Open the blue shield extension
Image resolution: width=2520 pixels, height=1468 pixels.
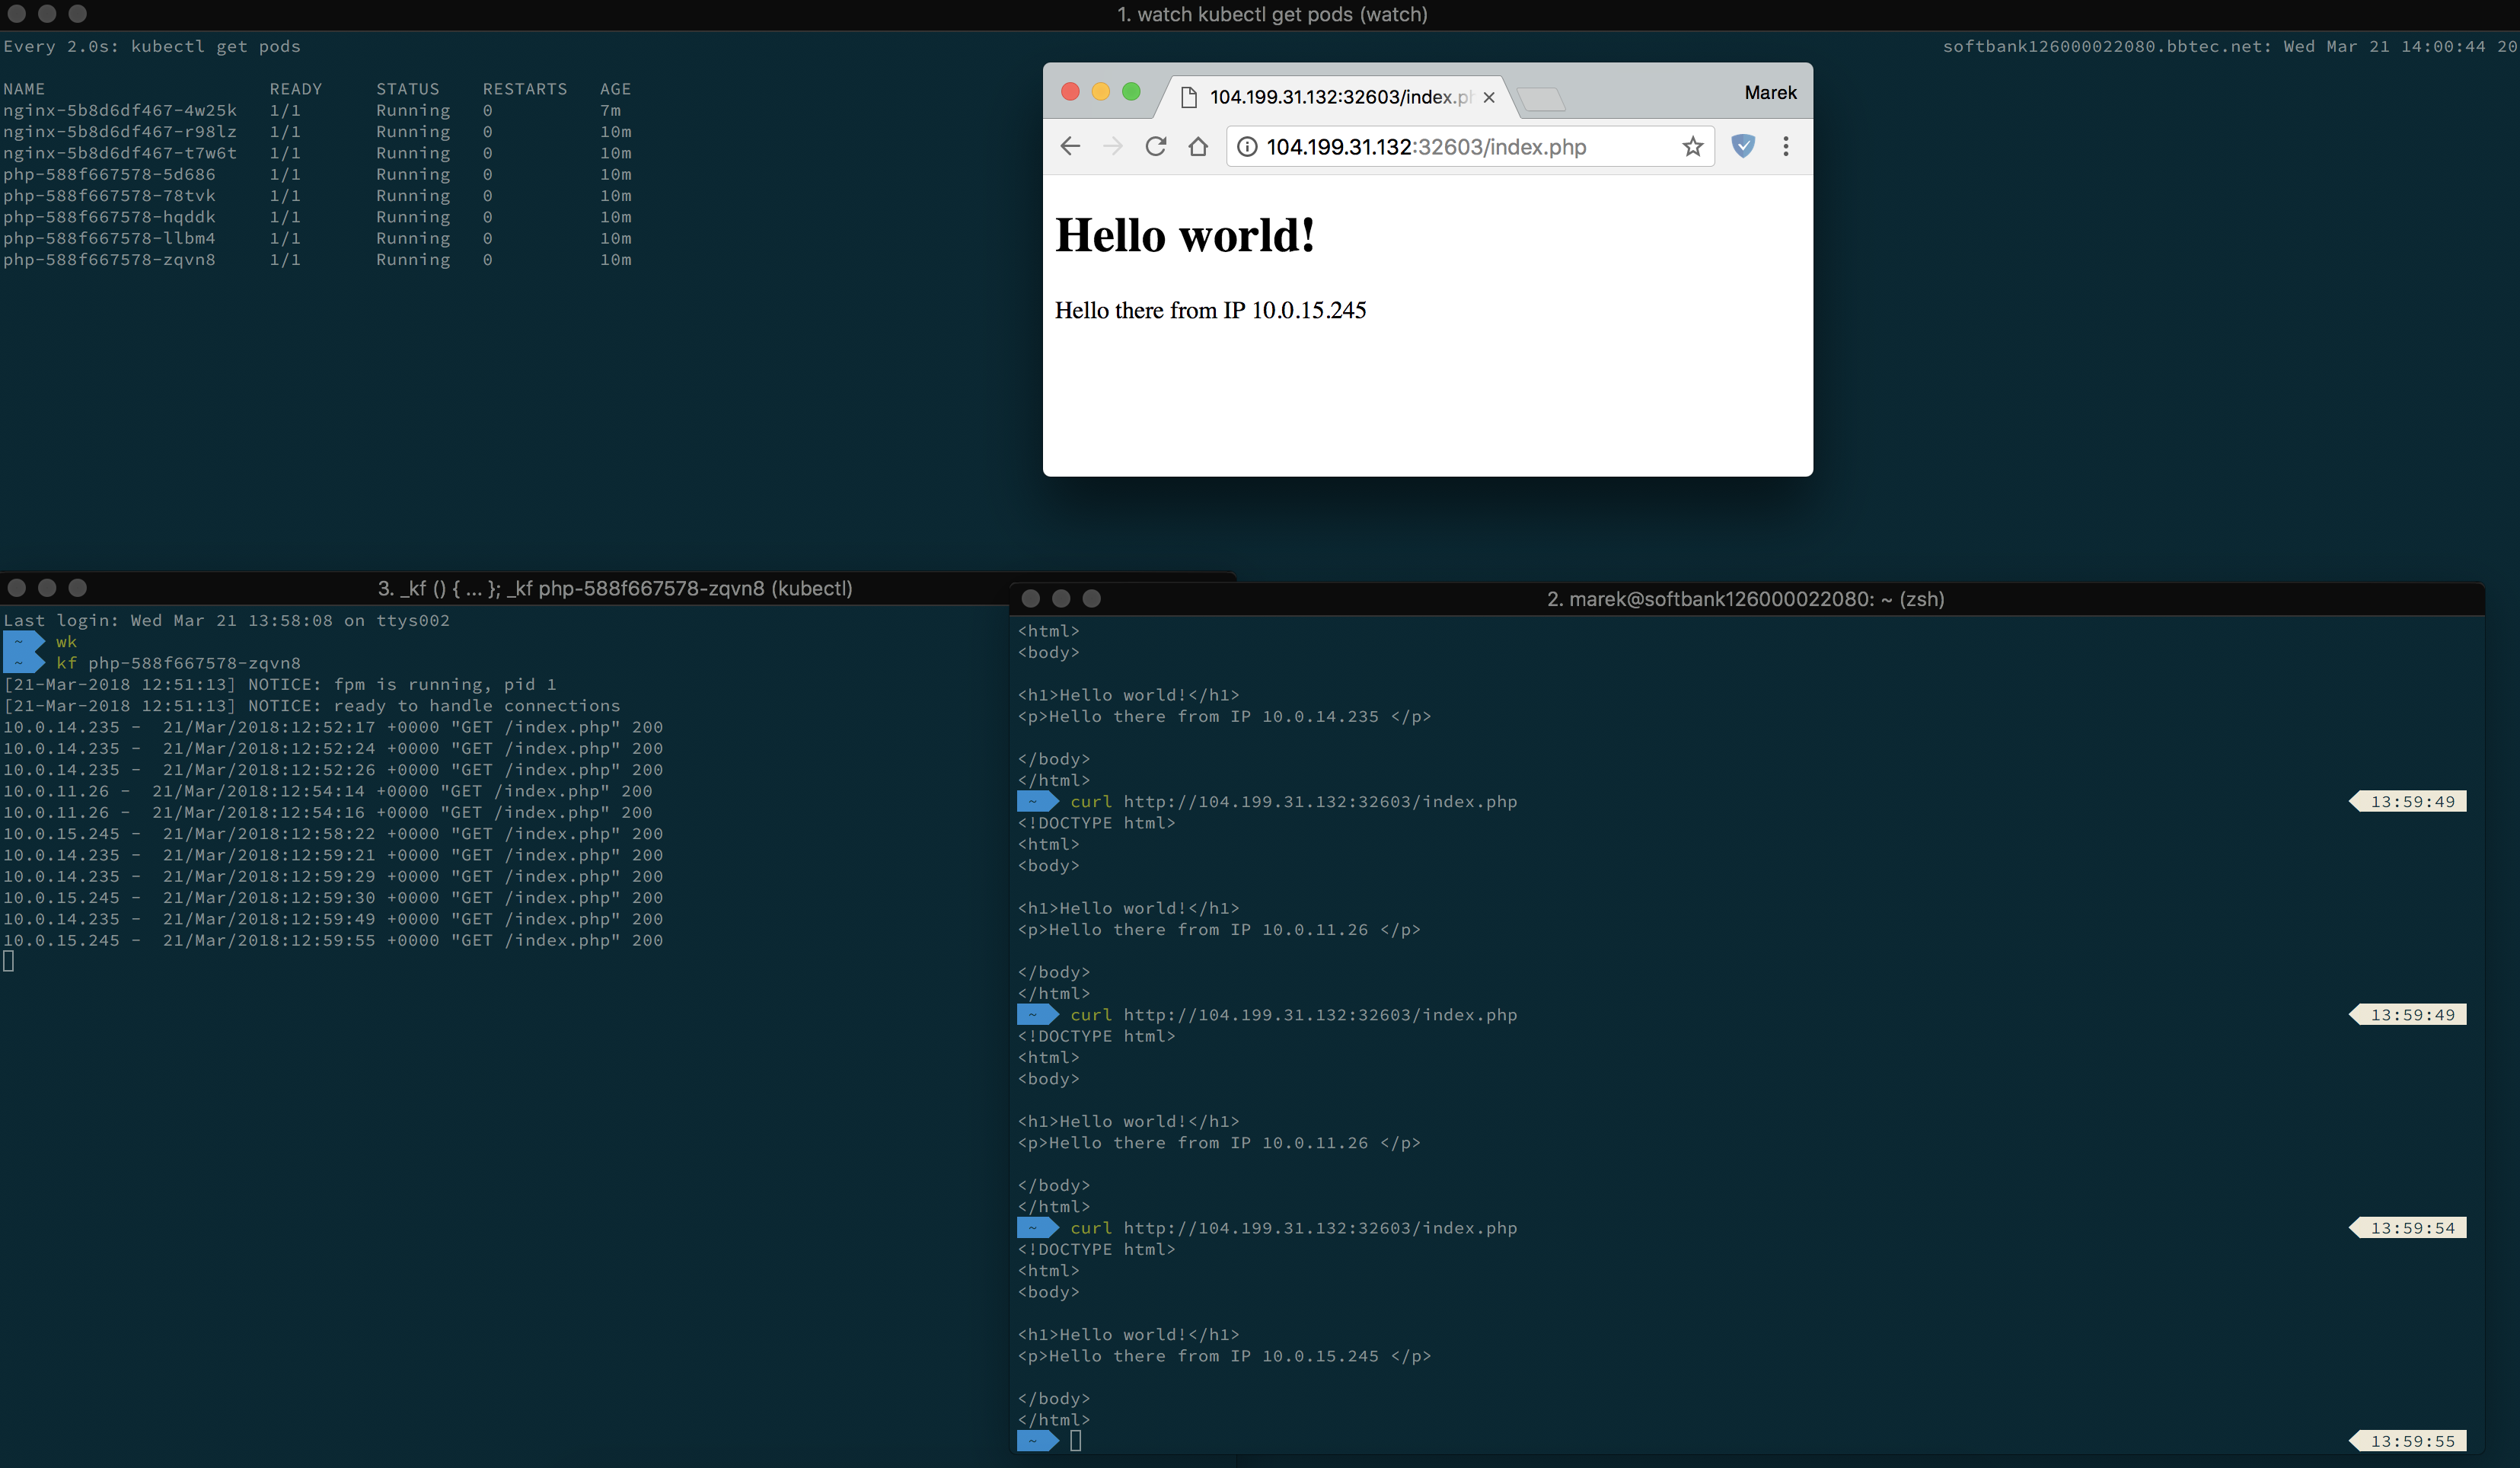[x=1743, y=146]
